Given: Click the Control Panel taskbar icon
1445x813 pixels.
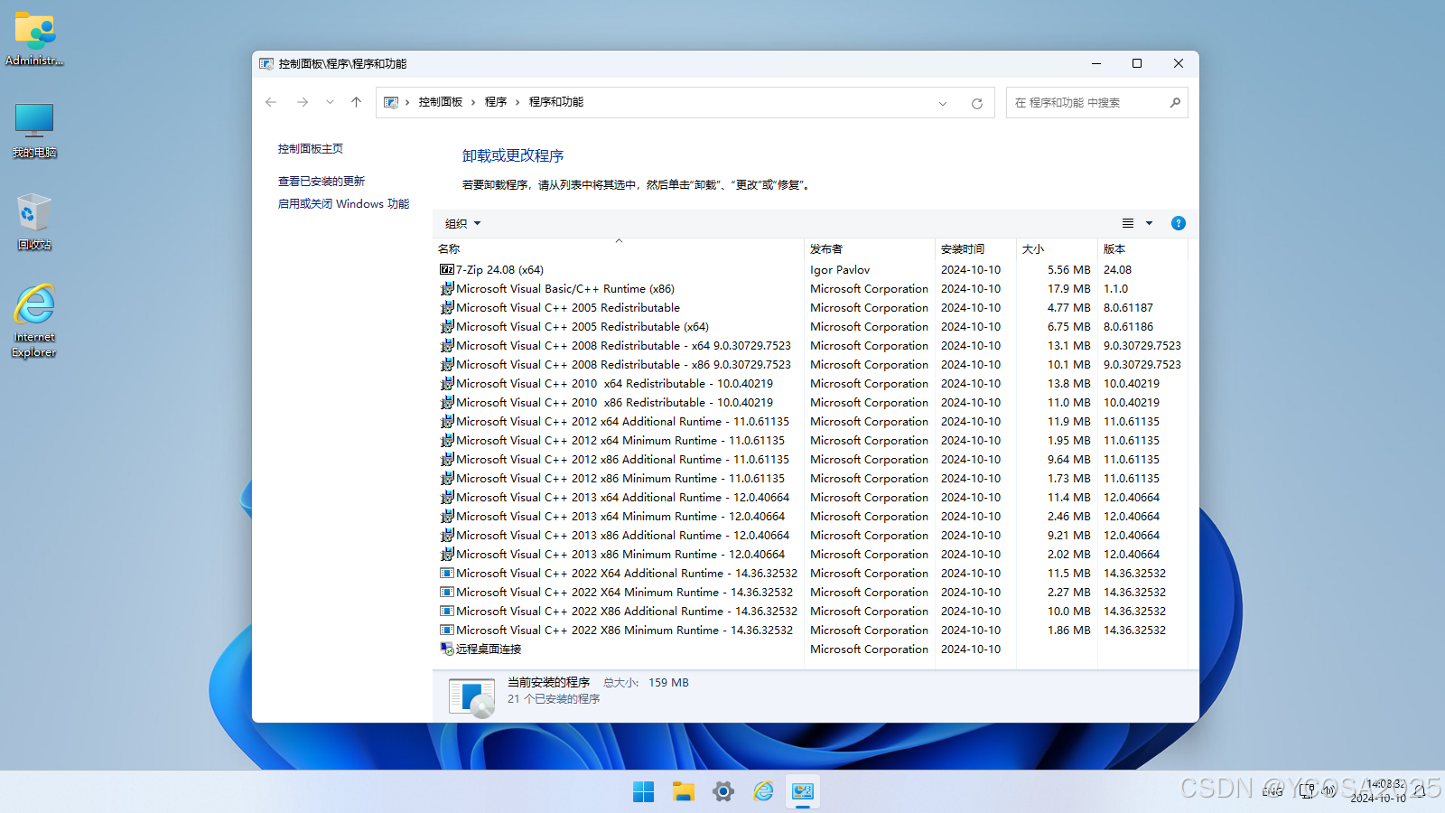Looking at the screenshot, I should (803, 792).
